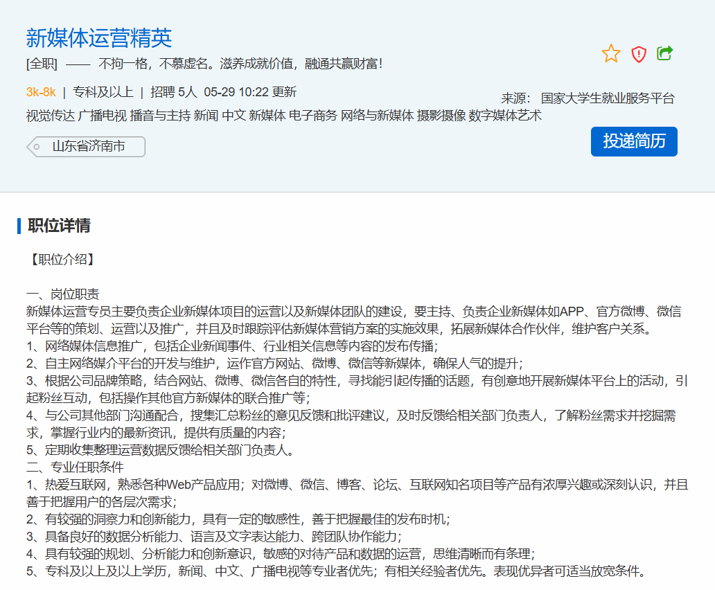The width and height of the screenshot is (715, 590).
Task: Click the 数字媒体艺术 major tag
Action: 505,116
